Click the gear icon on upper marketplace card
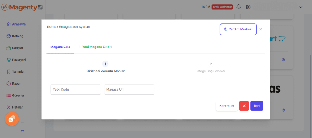Screen dimensions: 312x138 click(283, 60)
